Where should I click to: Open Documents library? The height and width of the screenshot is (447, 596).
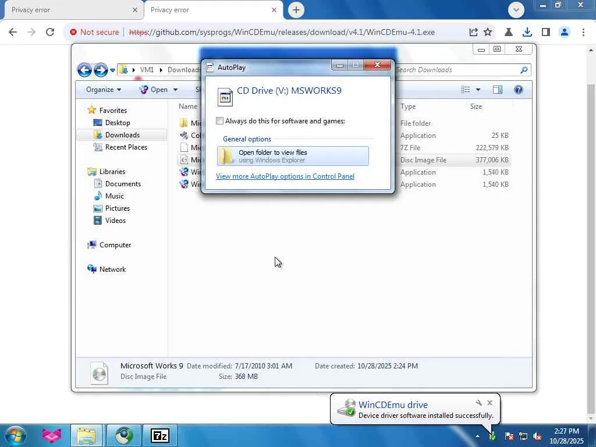pos(123,184)
